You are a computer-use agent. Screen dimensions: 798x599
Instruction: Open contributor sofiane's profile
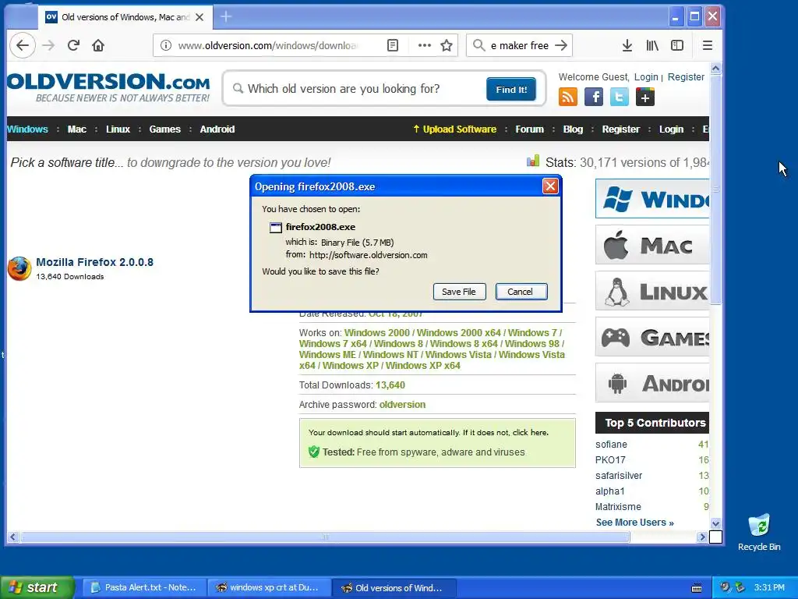click(611, 444)
